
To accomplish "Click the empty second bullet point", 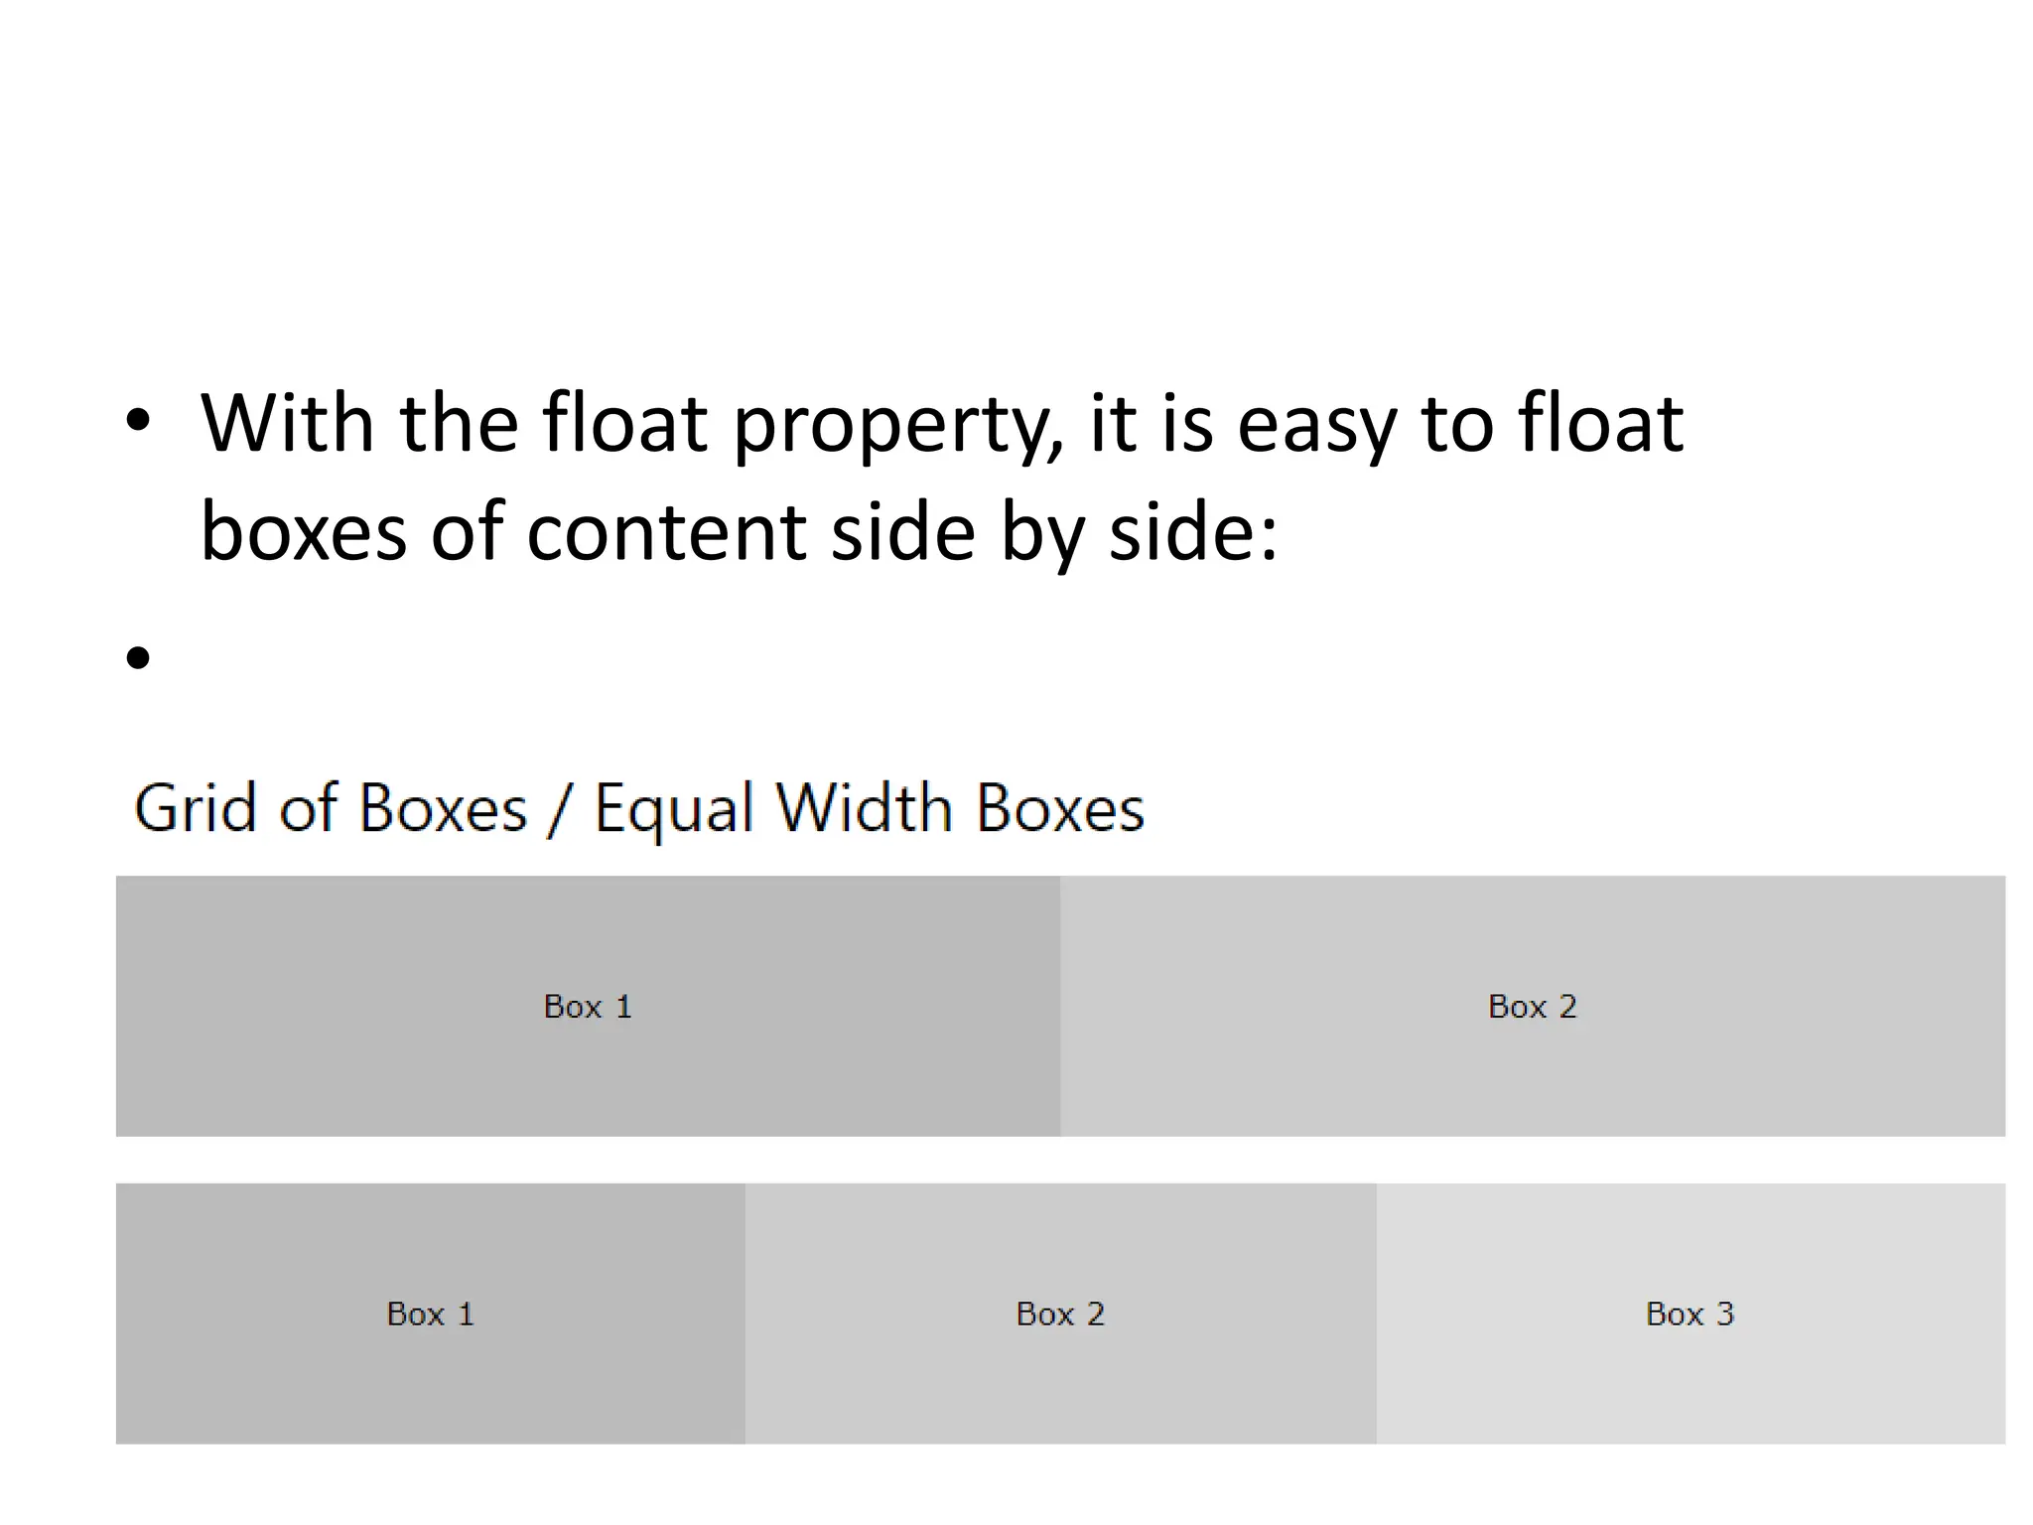I will 138,657.
